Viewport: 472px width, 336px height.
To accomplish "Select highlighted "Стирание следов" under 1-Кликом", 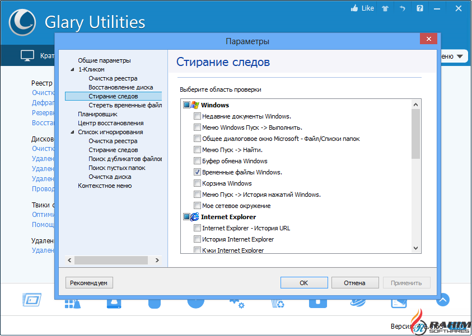I will point(113,96).
